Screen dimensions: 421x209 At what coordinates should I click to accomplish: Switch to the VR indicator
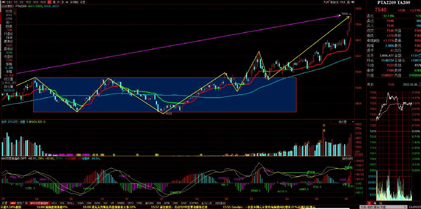coord(112,203)
